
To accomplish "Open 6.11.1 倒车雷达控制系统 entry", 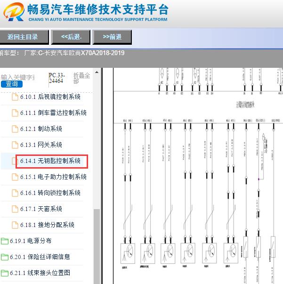I will click(x=53, y=113).
